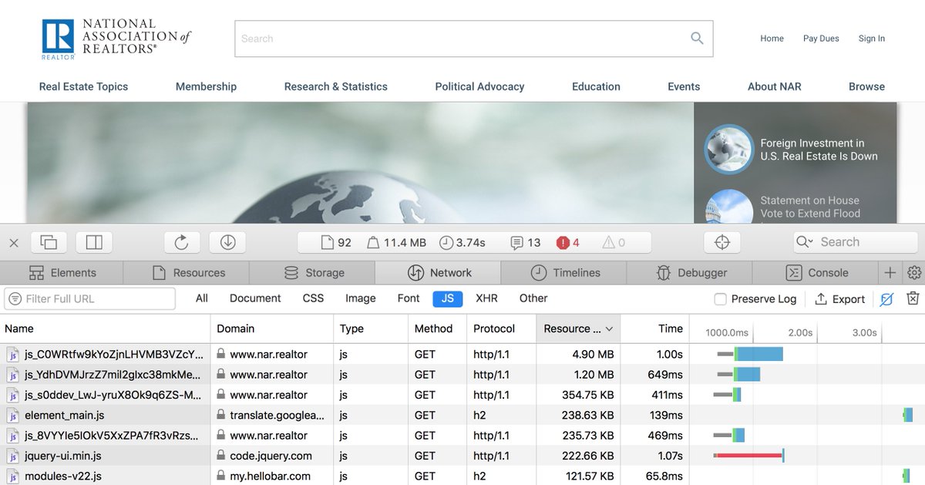Toggle Resource Size column sort order
The image size is (925, 485).
pyautogui.click(x=578, y=328)
